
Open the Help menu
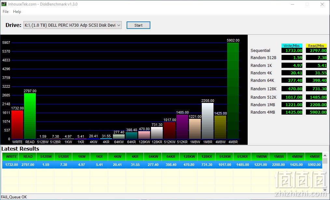tap(17, 12)
